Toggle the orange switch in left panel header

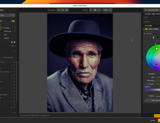tap(14, 21)
